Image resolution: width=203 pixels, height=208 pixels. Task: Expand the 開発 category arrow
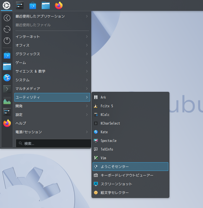pyautogui.click(x=87, y=106)
